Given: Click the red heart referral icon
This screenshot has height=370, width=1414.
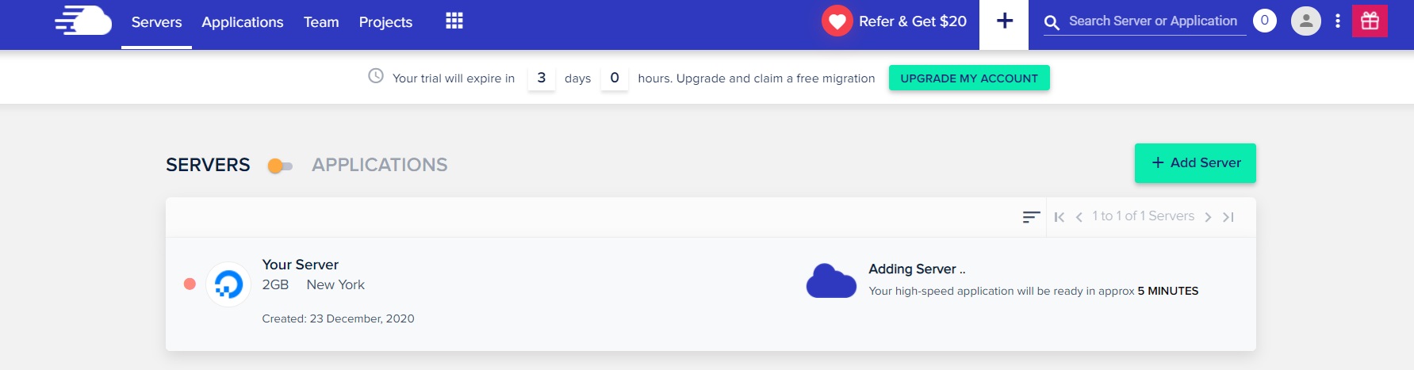Looking at the screenshot, I should point(837,21).
